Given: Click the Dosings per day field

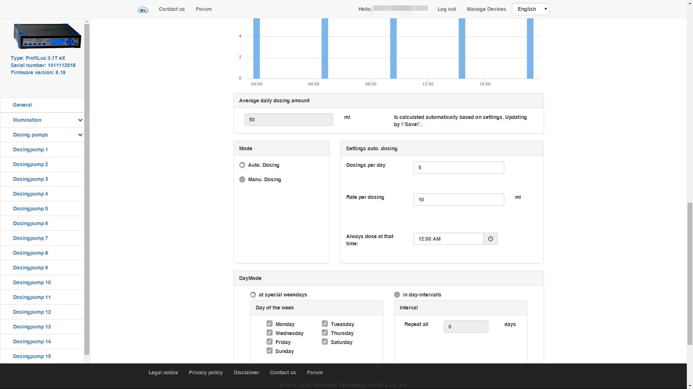Looking at the screenshot, I should coord(459,167).
